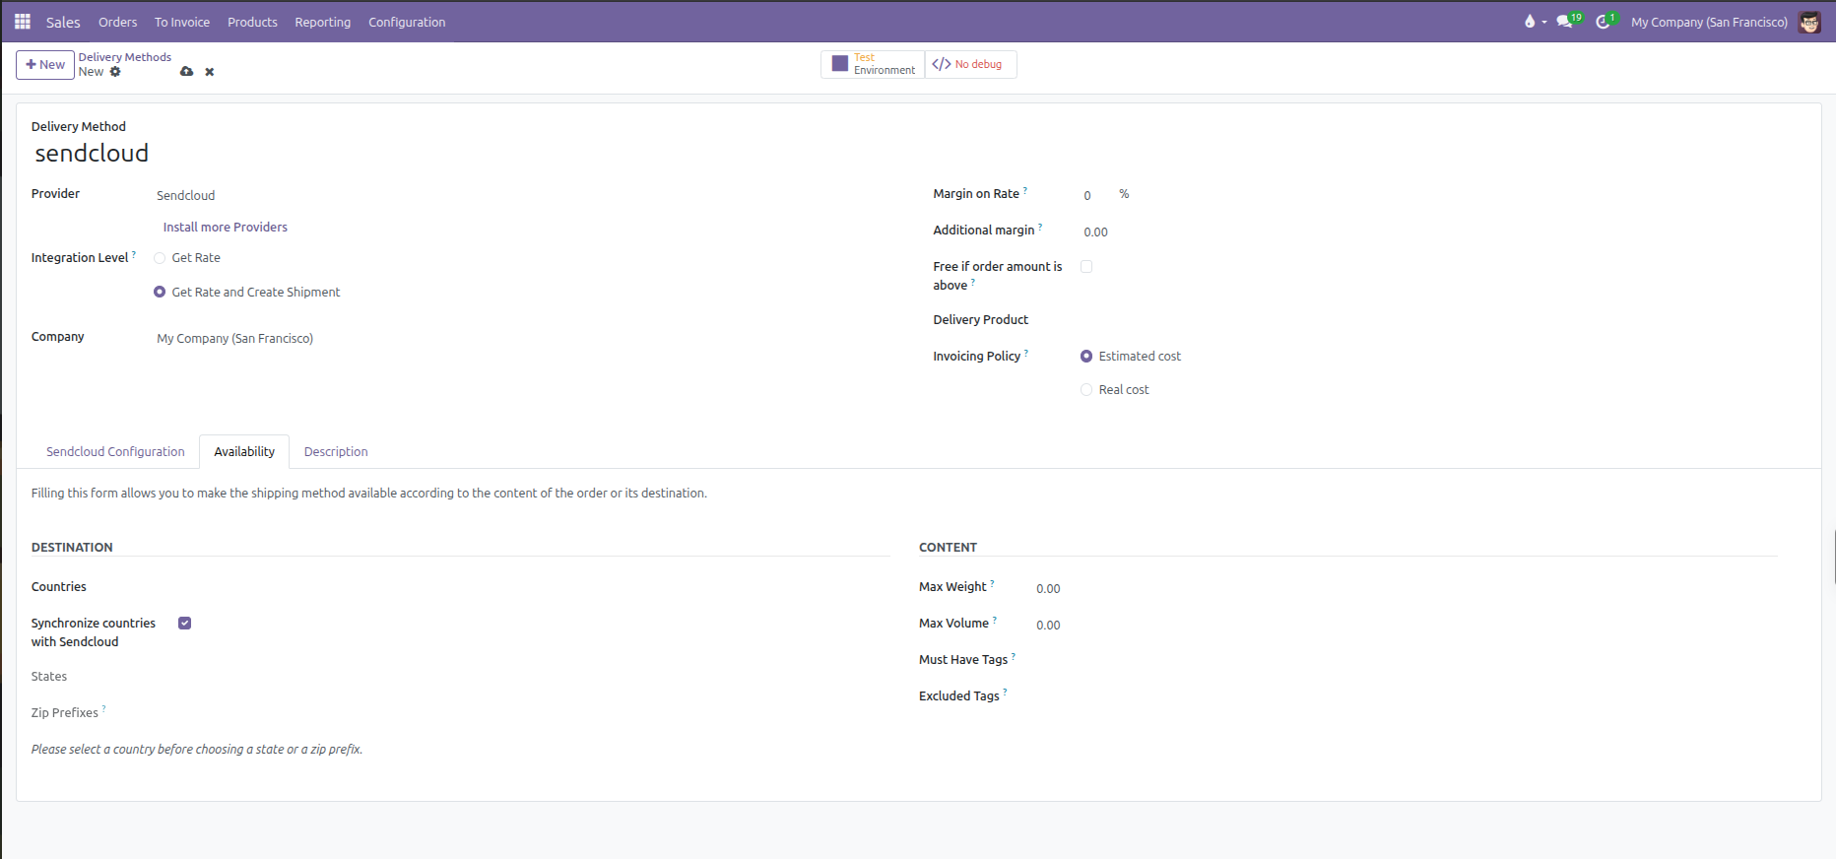Choose Estimated cost invoicing policy
The image size is (1836, 859).
1086,357
